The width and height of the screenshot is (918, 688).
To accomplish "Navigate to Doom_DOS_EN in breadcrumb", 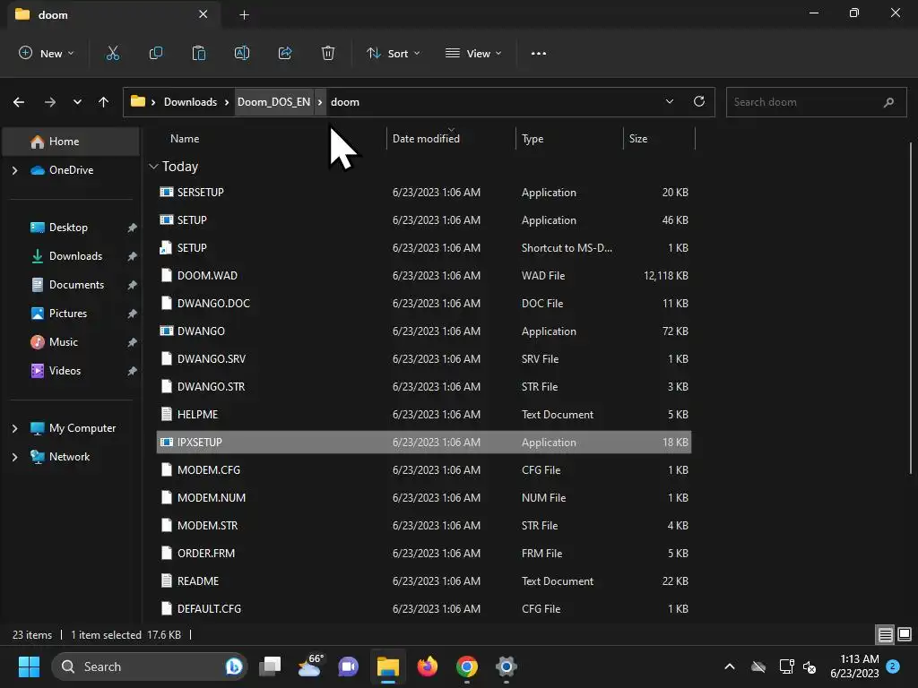I will 273,102.
